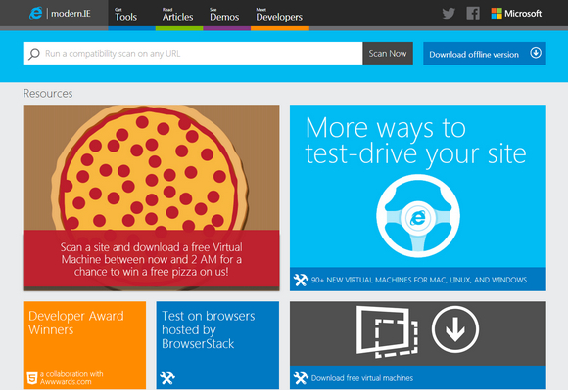Open Download free virtual machines link

362,378
